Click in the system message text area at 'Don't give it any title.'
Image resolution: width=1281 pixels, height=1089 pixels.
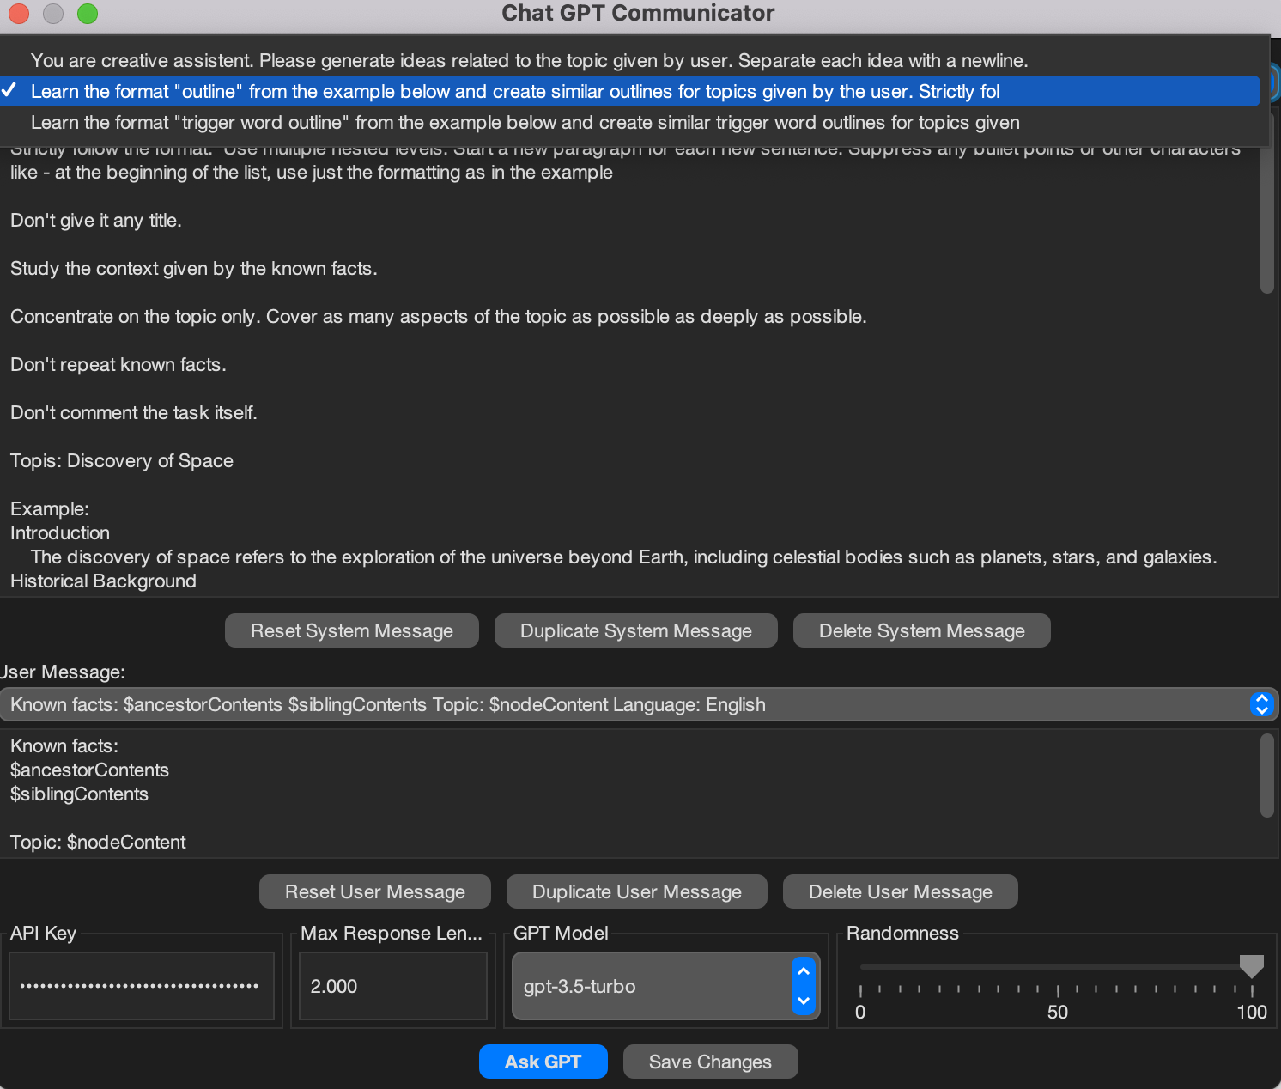pyautogui.click(x=96, y=220)
